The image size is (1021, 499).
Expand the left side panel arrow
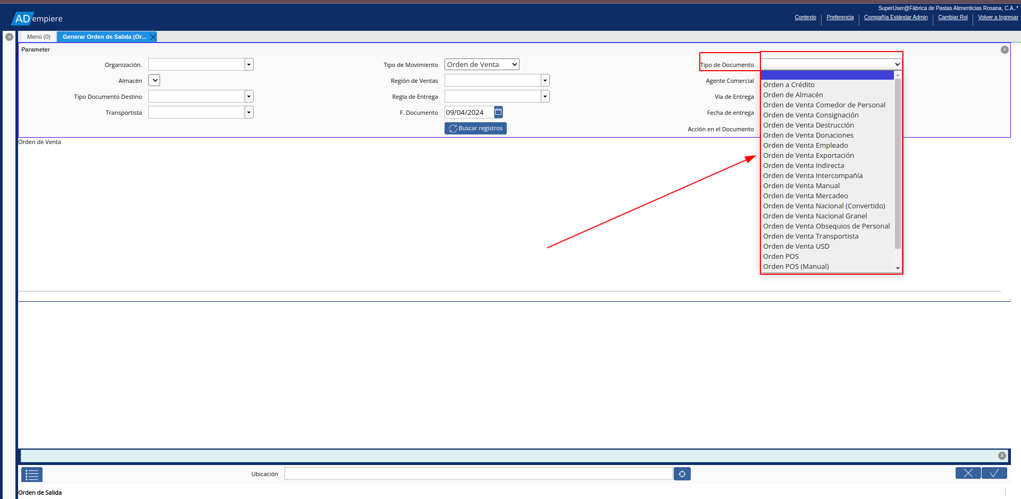point(9,37)
